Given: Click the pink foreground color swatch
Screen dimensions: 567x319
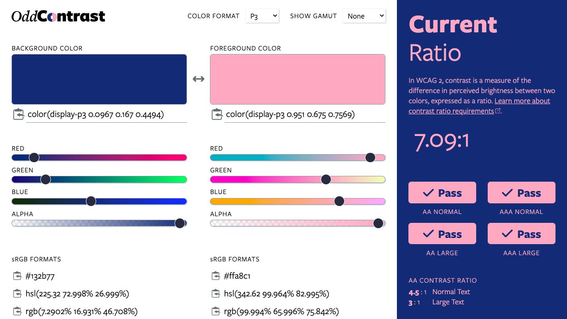Looking at the screenshot, I should [x=298, y=79].
